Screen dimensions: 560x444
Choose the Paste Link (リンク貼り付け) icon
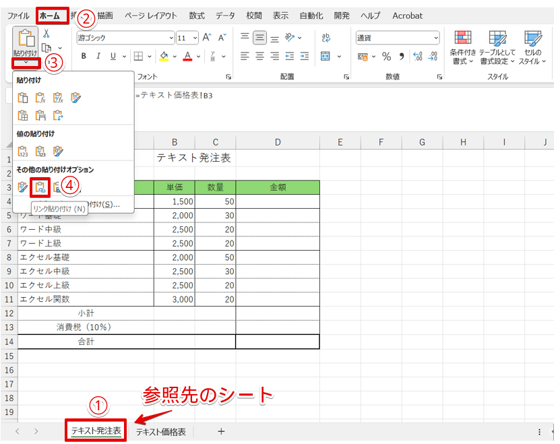[x=40, y=187]
